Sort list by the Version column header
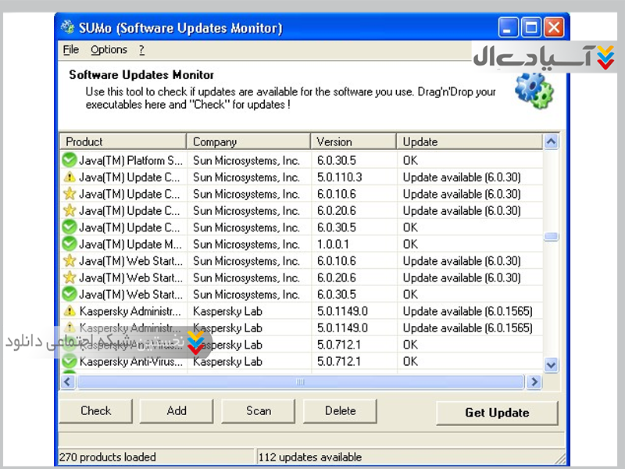The height and width of the screenshot is (469, 625). [x=352, y=141]
